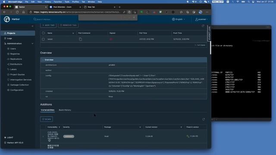This screenshot has width=276, height=155.
Task: Open Labels in the sidebar
Action: point(13,69)
